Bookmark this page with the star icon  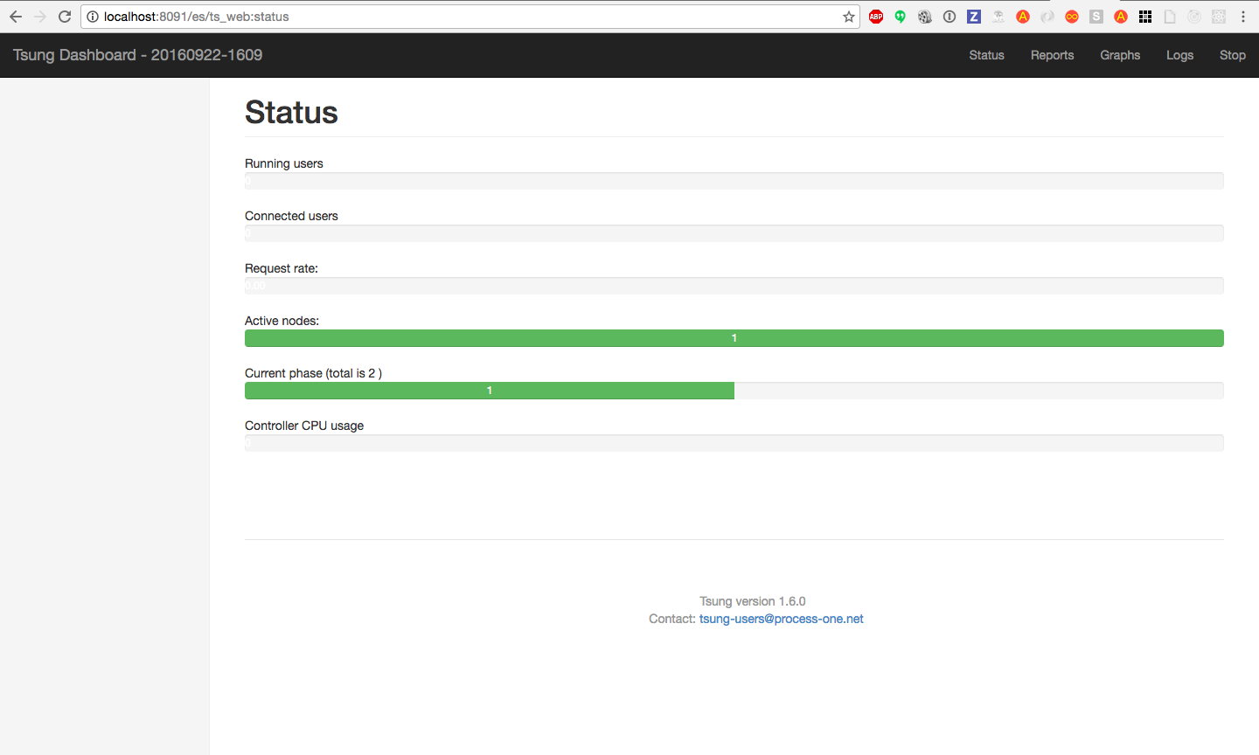coord(849,17)
